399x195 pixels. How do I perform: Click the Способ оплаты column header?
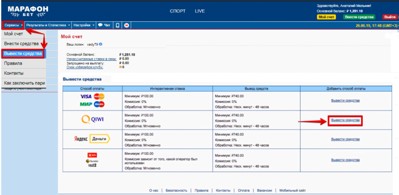pyautogui.click(x=92, y=89)
